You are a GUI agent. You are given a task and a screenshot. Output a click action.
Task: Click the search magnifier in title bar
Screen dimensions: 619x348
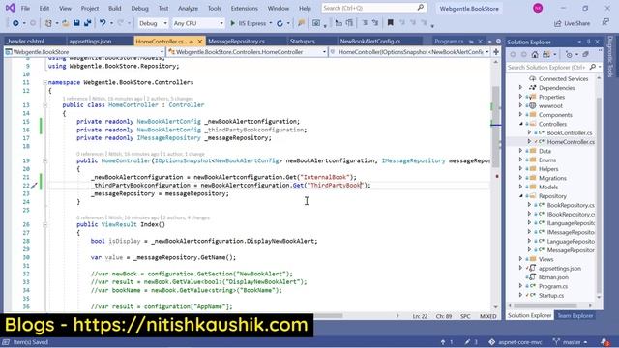pos(421,8)
